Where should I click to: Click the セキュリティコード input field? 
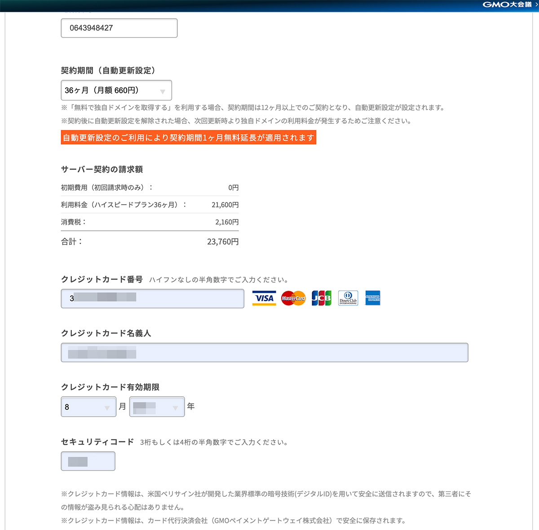(88, 461)
